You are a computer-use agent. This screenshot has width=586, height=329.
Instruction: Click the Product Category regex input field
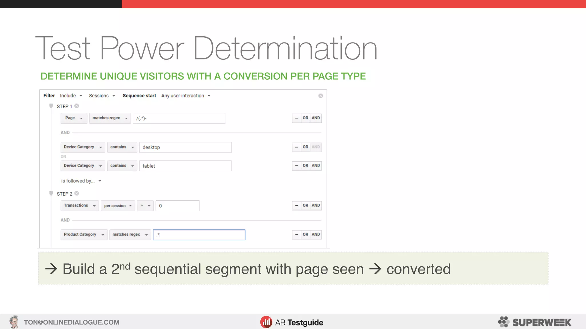click(199, 235)
